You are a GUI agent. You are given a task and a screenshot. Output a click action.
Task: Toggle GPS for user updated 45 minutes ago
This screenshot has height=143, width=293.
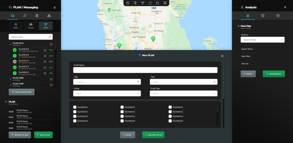click(x=51, y=50)
